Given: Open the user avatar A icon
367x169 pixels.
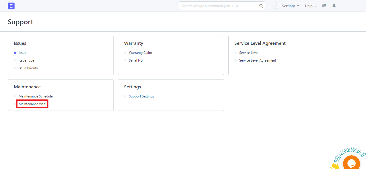Looking at the screenshot, I should pos(276,6).
